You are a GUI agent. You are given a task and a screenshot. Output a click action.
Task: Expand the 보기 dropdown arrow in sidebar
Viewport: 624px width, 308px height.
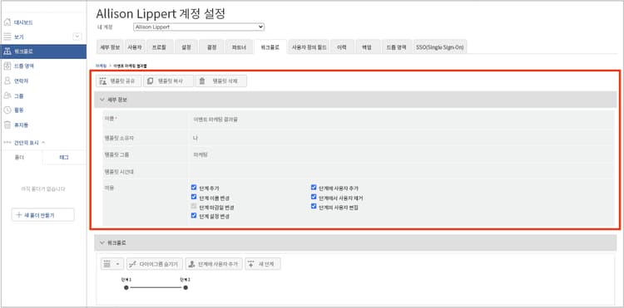[x=77, y=37]
